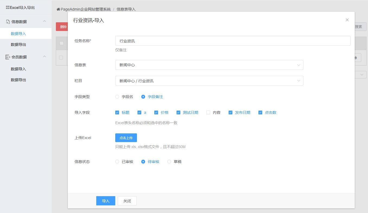This screenshot has height=213, width=368.
Task: Close the 行业资讯-导入 dialog
Action: pyautogui.click(x=347, y=20)
